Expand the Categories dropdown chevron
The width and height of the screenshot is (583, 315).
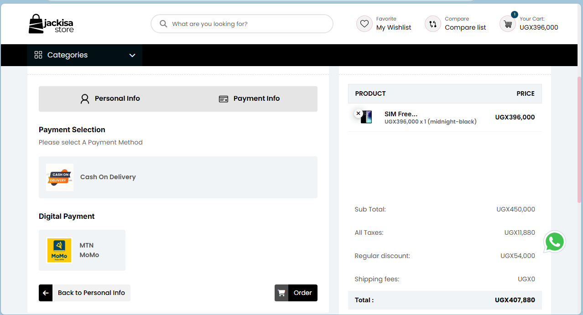[132, 55]
